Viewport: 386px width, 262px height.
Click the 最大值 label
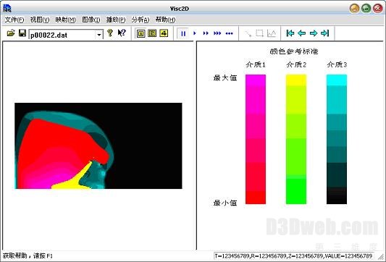(225, 77)
